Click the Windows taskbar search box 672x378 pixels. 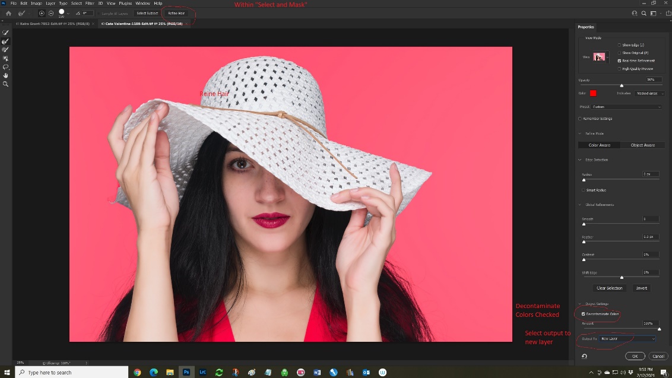click(x=70, y=372)
